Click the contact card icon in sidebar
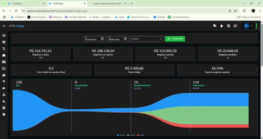263x139 pixels. [x=4, y=62]
